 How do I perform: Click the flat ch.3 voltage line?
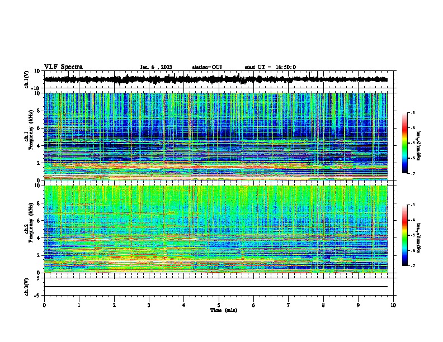216,287
